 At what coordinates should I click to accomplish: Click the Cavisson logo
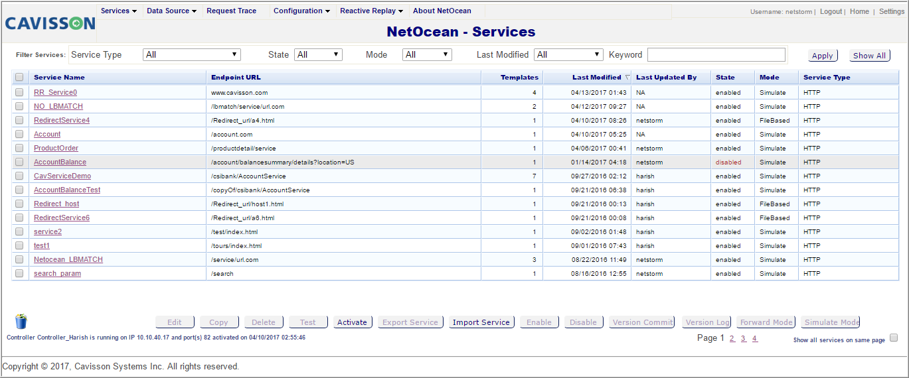click(50, 23)
